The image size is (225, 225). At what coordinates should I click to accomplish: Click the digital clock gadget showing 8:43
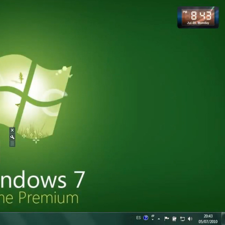coord(198,17)
